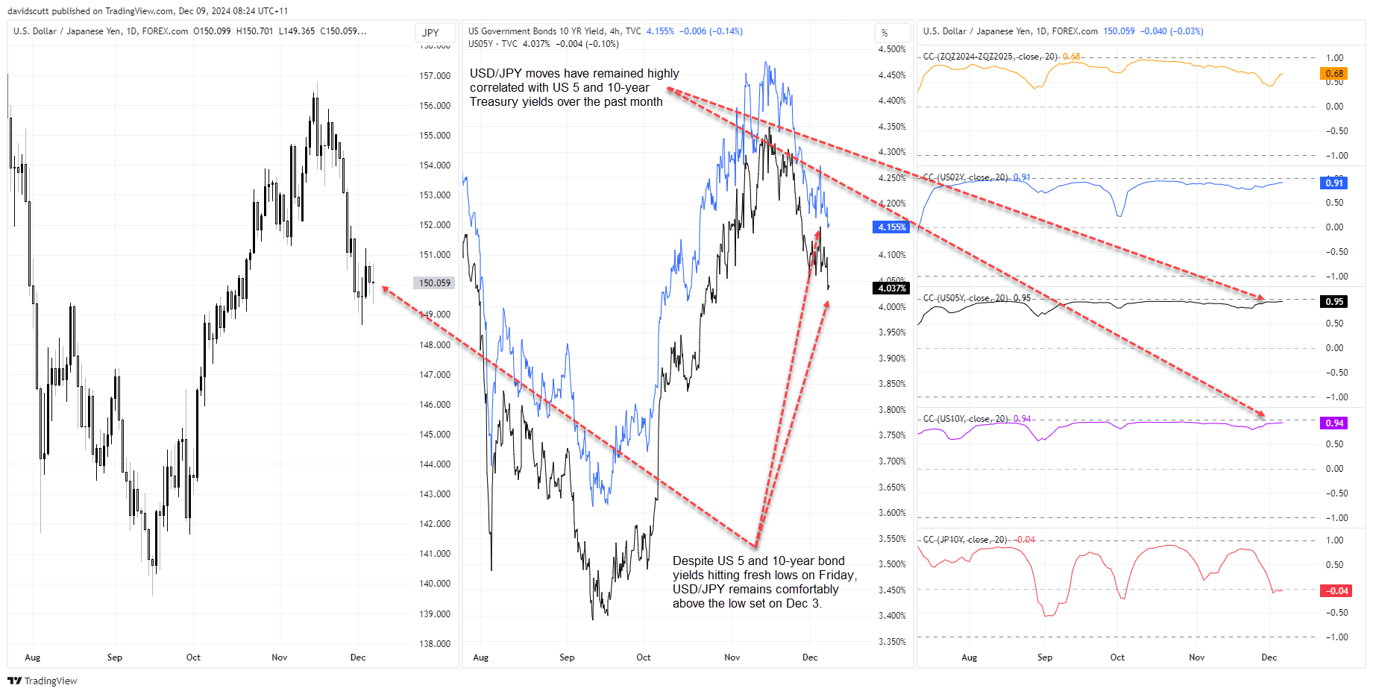Click 3.350% on the yield axis
Image resolution: width=1373 pixels, height=694 pixels.
tap(892, 642)
